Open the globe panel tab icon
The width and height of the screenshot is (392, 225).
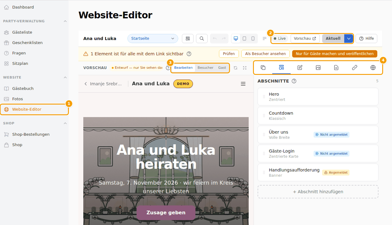click(373, 68)
